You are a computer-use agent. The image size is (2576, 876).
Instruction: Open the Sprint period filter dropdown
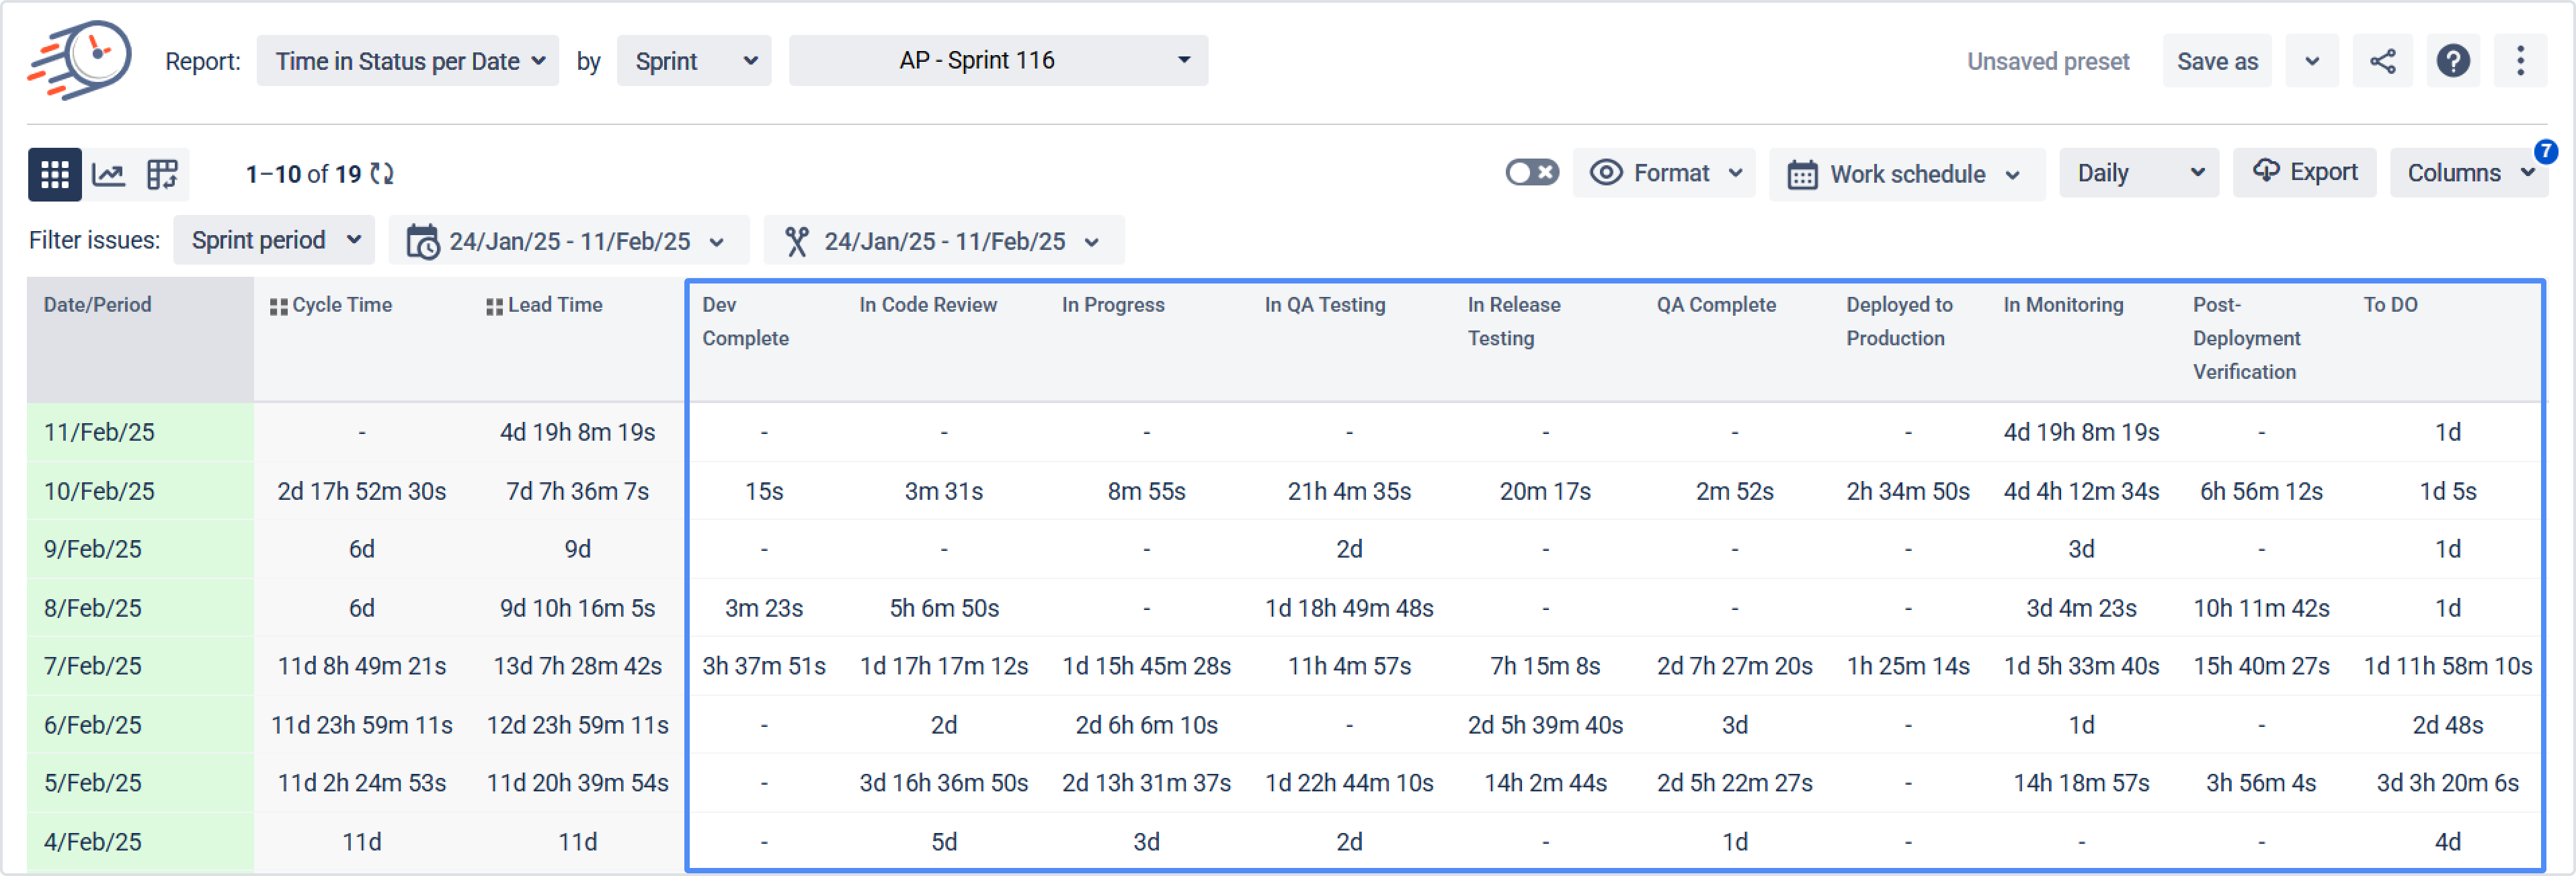(274, 240)
